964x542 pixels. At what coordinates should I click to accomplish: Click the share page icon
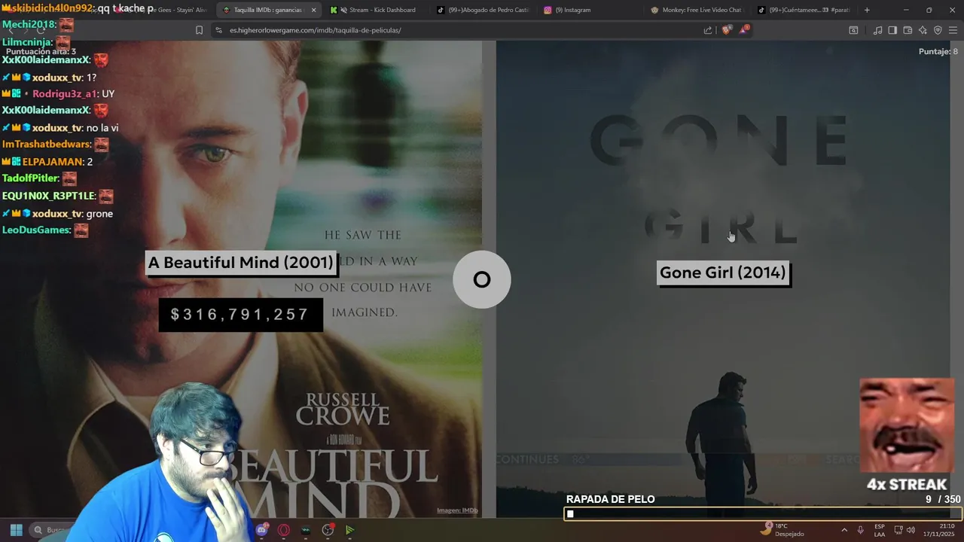(708, 30)
